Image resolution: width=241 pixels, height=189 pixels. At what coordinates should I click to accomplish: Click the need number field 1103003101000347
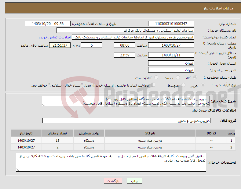pyautogui.click(x=171, y=24)
